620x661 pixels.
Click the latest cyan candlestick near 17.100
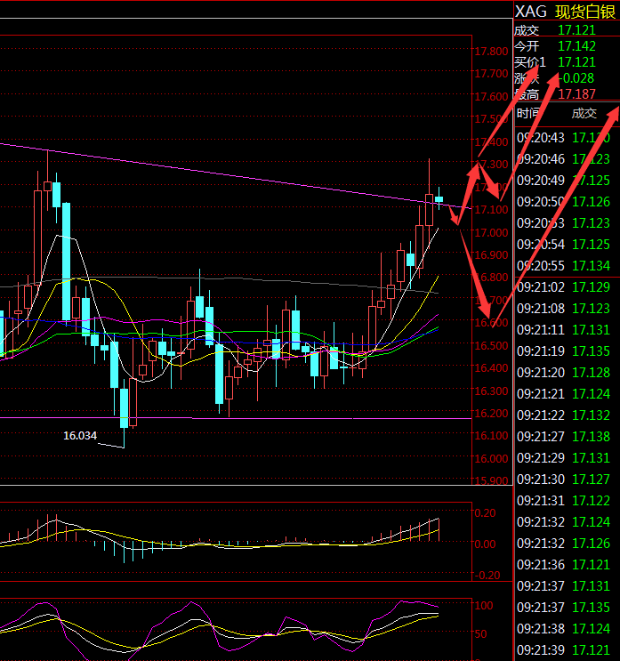coord(439,199)
